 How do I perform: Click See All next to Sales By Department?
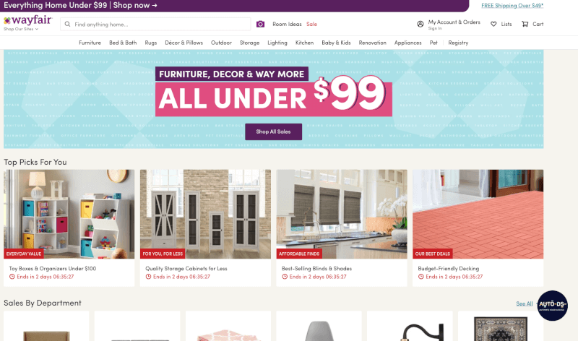pyautogui.click(x=525, y=303)
